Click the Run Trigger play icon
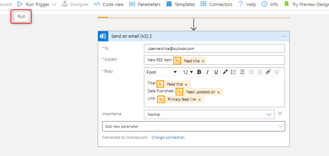 (20, 4)
